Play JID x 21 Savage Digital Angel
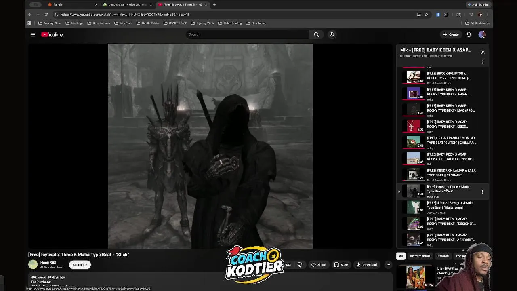This screenshot has height=291, width=517. [442, 207]
